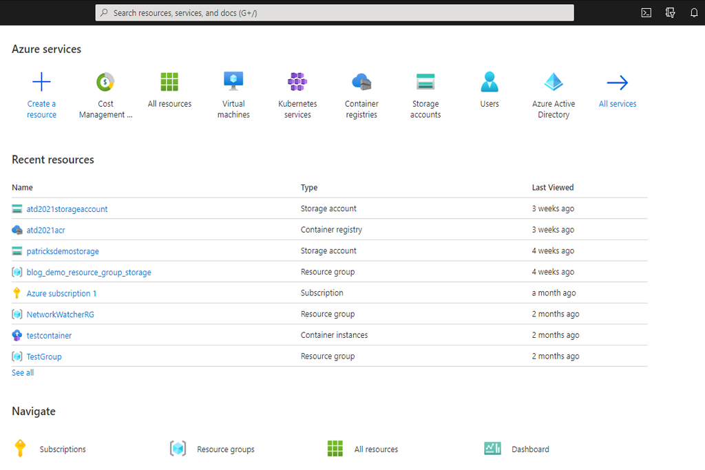This screenshot has height=470, width=705.
Task: Open the notifications bell
Action: 694,12
